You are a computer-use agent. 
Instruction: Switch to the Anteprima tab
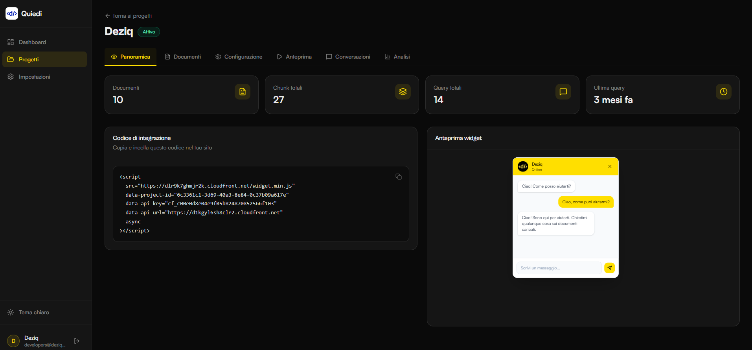(294, 57)
